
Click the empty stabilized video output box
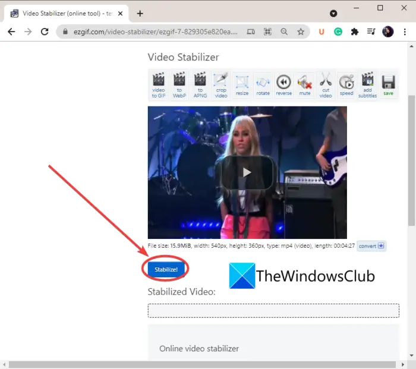(x=273, y=311)
